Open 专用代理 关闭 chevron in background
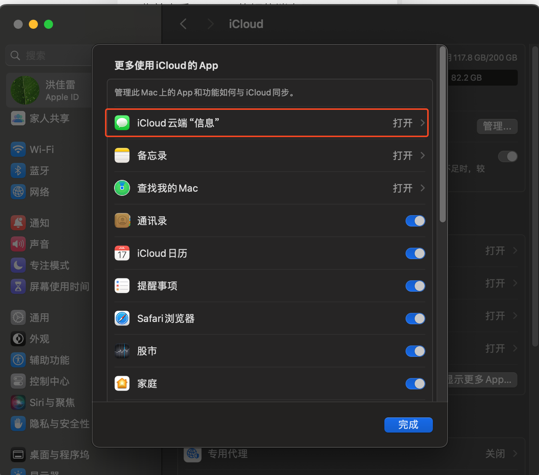Viewport: 539px width, 475px height. [515, 453]
